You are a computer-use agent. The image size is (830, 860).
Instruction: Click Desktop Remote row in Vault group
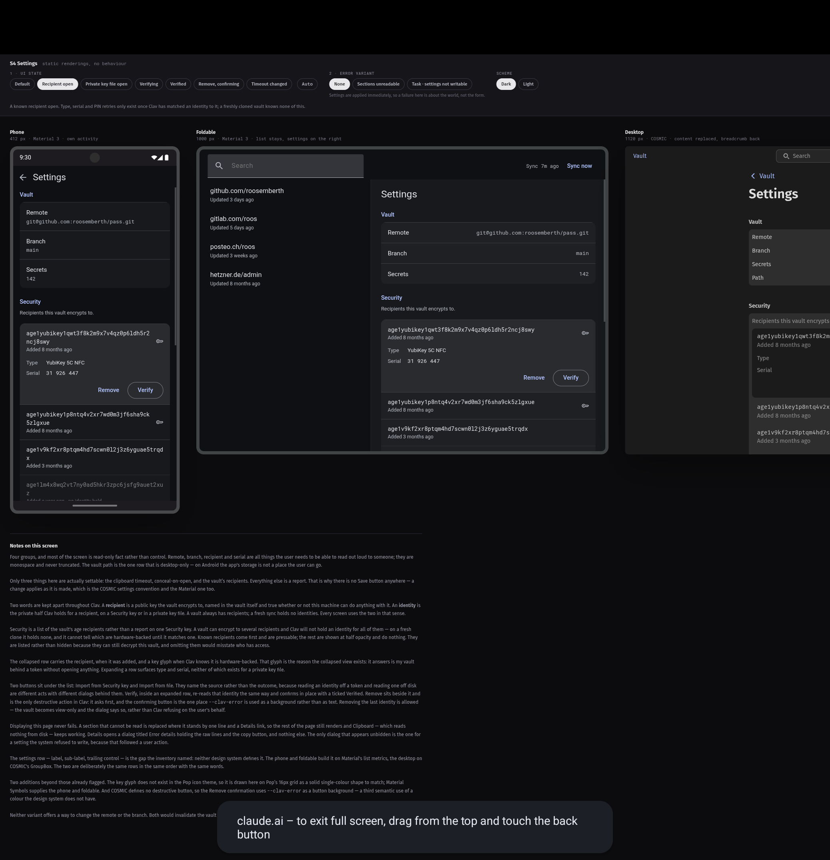pyautogui.click(x=789, y=237)
